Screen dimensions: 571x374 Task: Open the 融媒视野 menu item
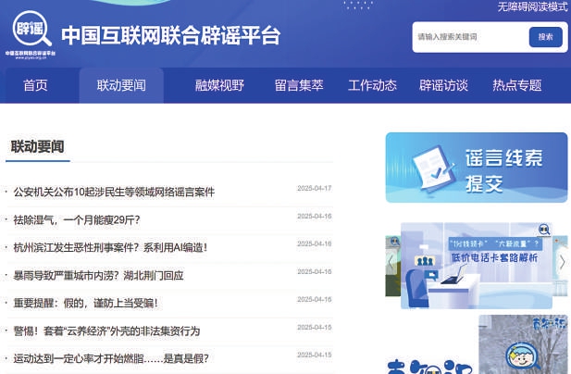tap(219, 85)
